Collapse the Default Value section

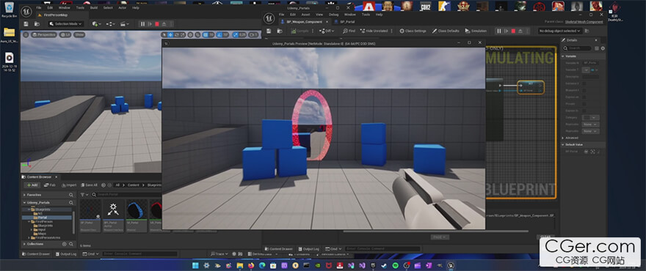point(563,145)
